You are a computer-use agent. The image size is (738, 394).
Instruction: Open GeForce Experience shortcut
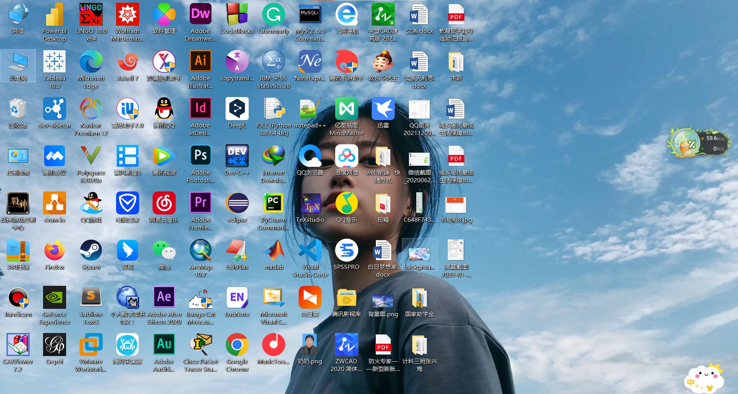coord(54,298)
